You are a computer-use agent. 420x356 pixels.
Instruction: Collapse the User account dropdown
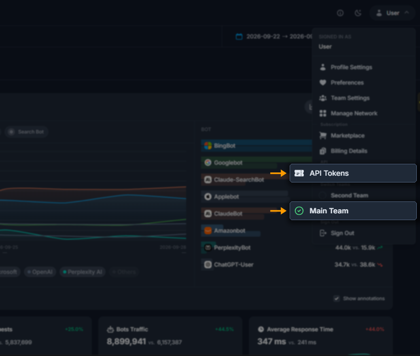(x=392, y=13)
